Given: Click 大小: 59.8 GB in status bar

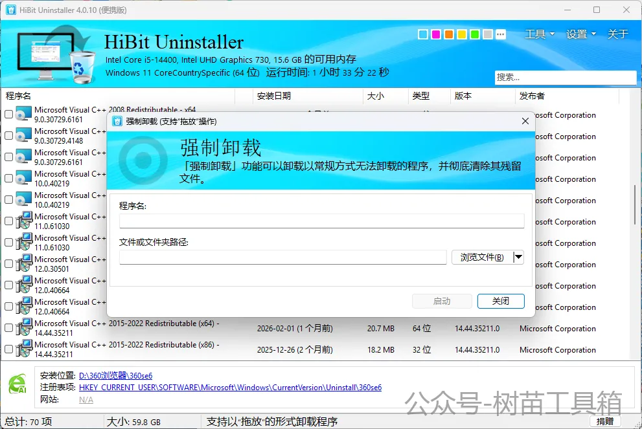Looking at the screenshot, I should click(x=133, y=422).
